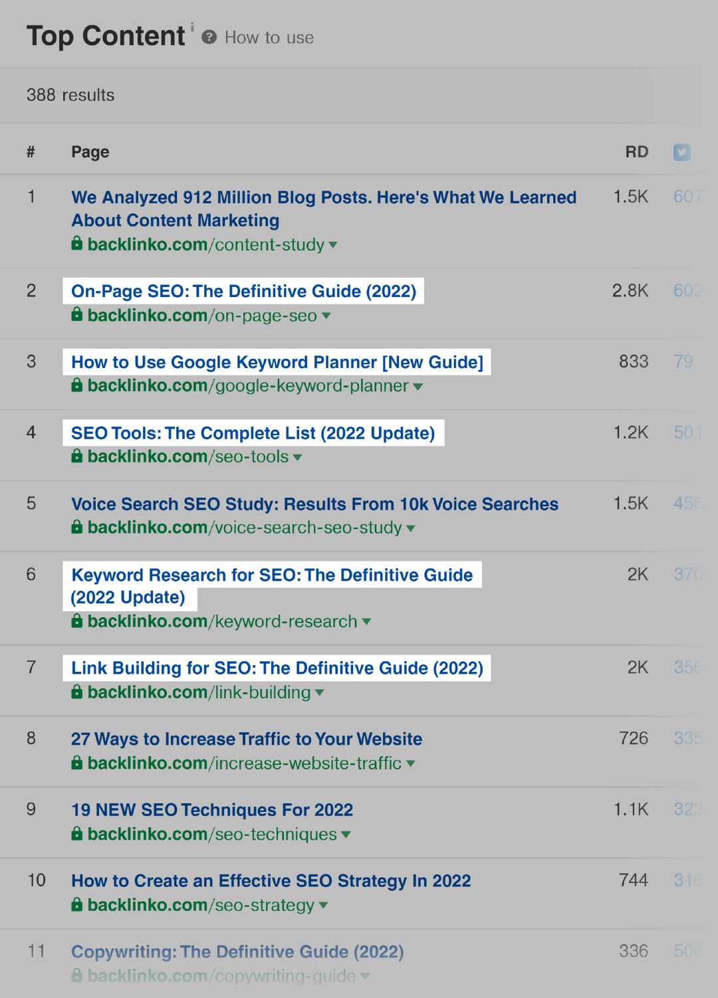Select RD value 833 in the google-keyword-planner row
Screen dimensions: 718x998
634,361
